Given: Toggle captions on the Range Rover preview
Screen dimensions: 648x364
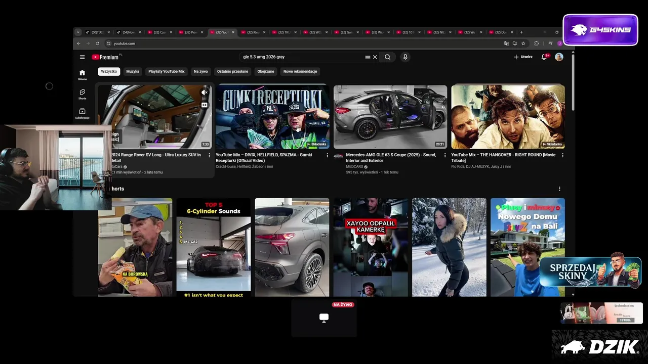Looking at the screenshot, I should 205,105.
